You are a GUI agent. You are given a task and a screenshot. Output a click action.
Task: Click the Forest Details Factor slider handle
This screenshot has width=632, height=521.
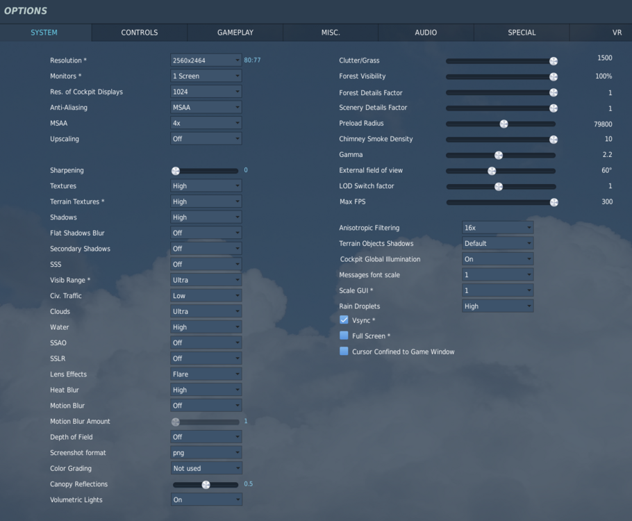(554, 92)
